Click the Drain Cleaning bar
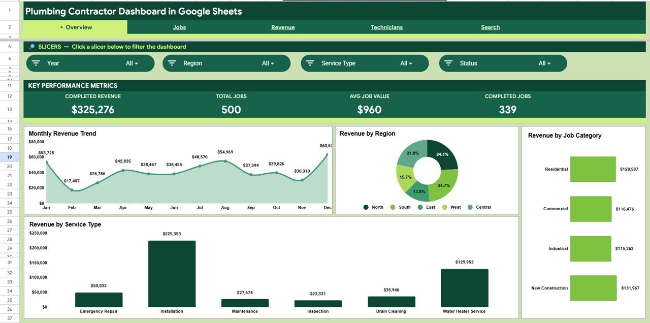The height and width of the screenshot is (323, 650). [x=392, y=302]
